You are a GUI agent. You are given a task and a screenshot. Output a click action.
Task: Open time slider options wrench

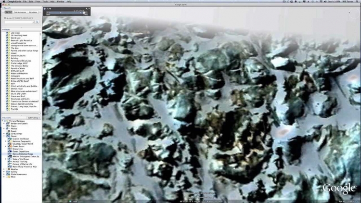[87, 9]
